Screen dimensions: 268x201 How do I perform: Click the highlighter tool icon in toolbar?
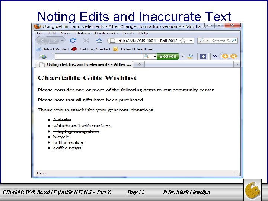[x=190, y=57]
